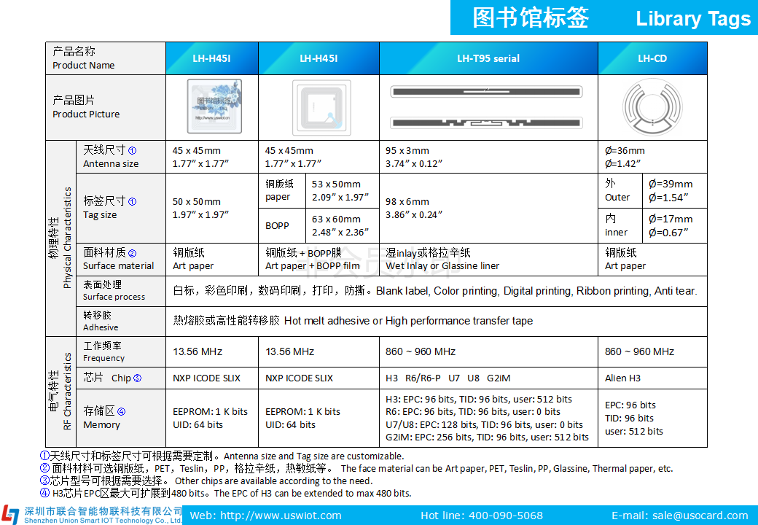
Task: Click footnote ③ marker before 'Other chips are available'
Action: (x=44, y=481)
